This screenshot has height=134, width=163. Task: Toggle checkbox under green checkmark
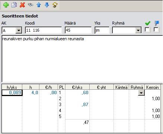pos(147,30)
